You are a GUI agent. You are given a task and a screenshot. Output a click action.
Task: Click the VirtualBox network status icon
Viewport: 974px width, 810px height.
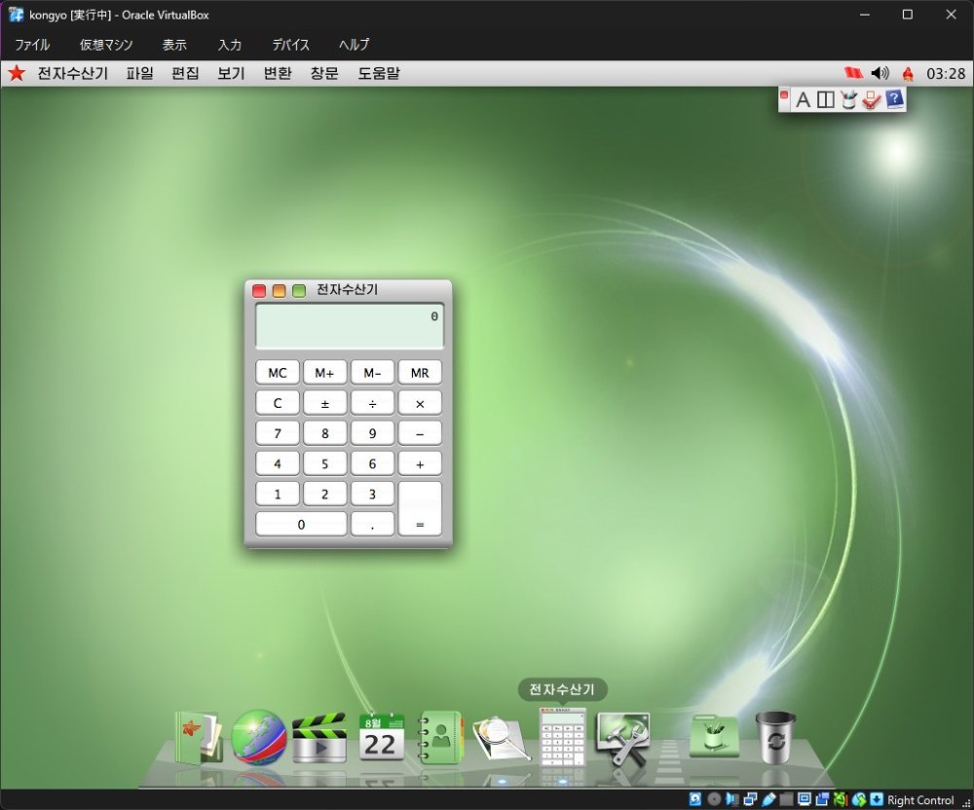click(750, 799)
